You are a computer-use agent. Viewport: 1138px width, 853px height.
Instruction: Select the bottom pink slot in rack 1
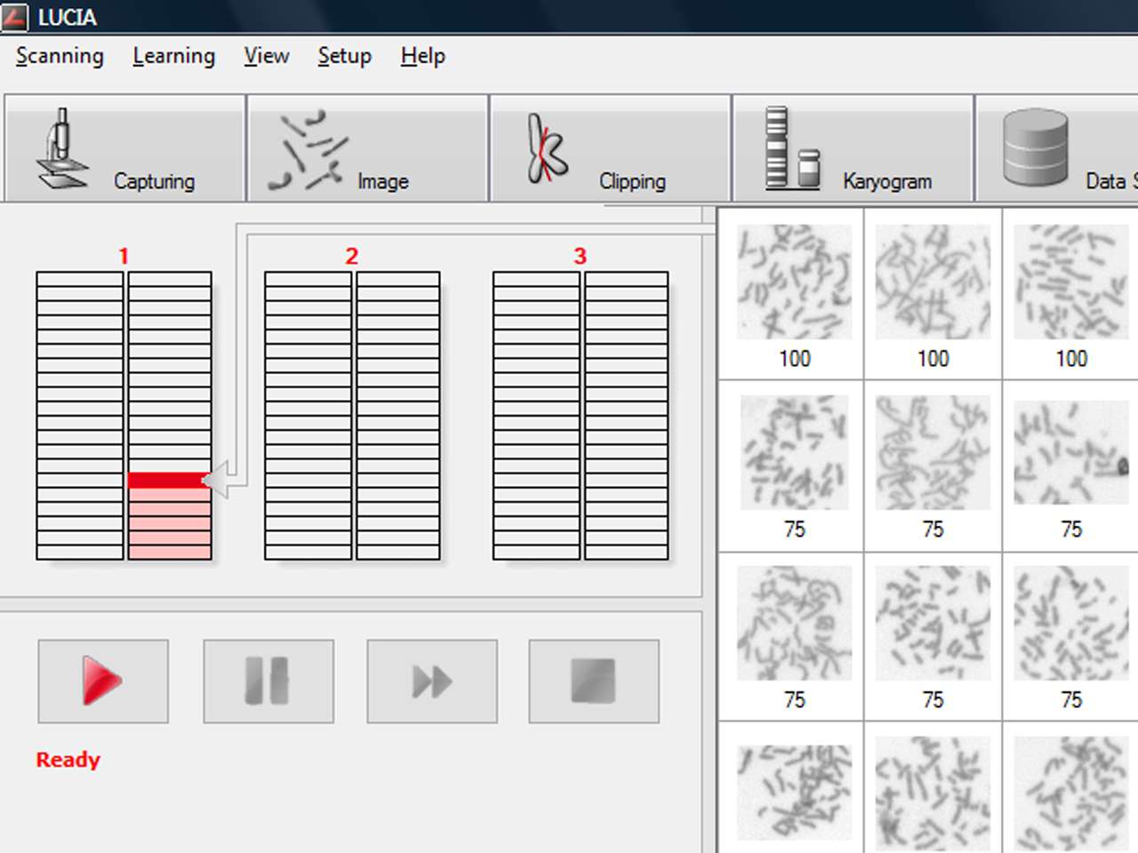(170, 552)
